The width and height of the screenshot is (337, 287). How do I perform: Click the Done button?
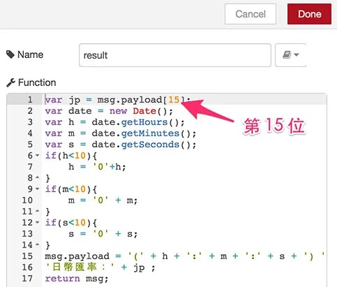tap(309, 14)
